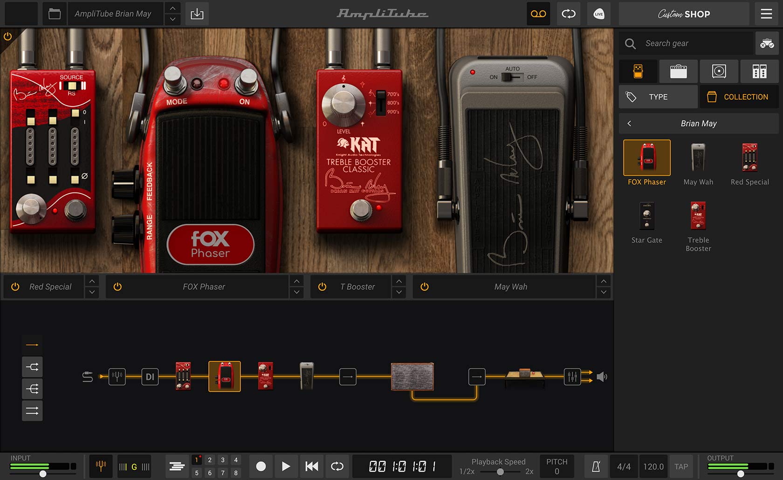Show rack effects gear category
Viewport: 783px width, 480px height.
tap(759, 71)
